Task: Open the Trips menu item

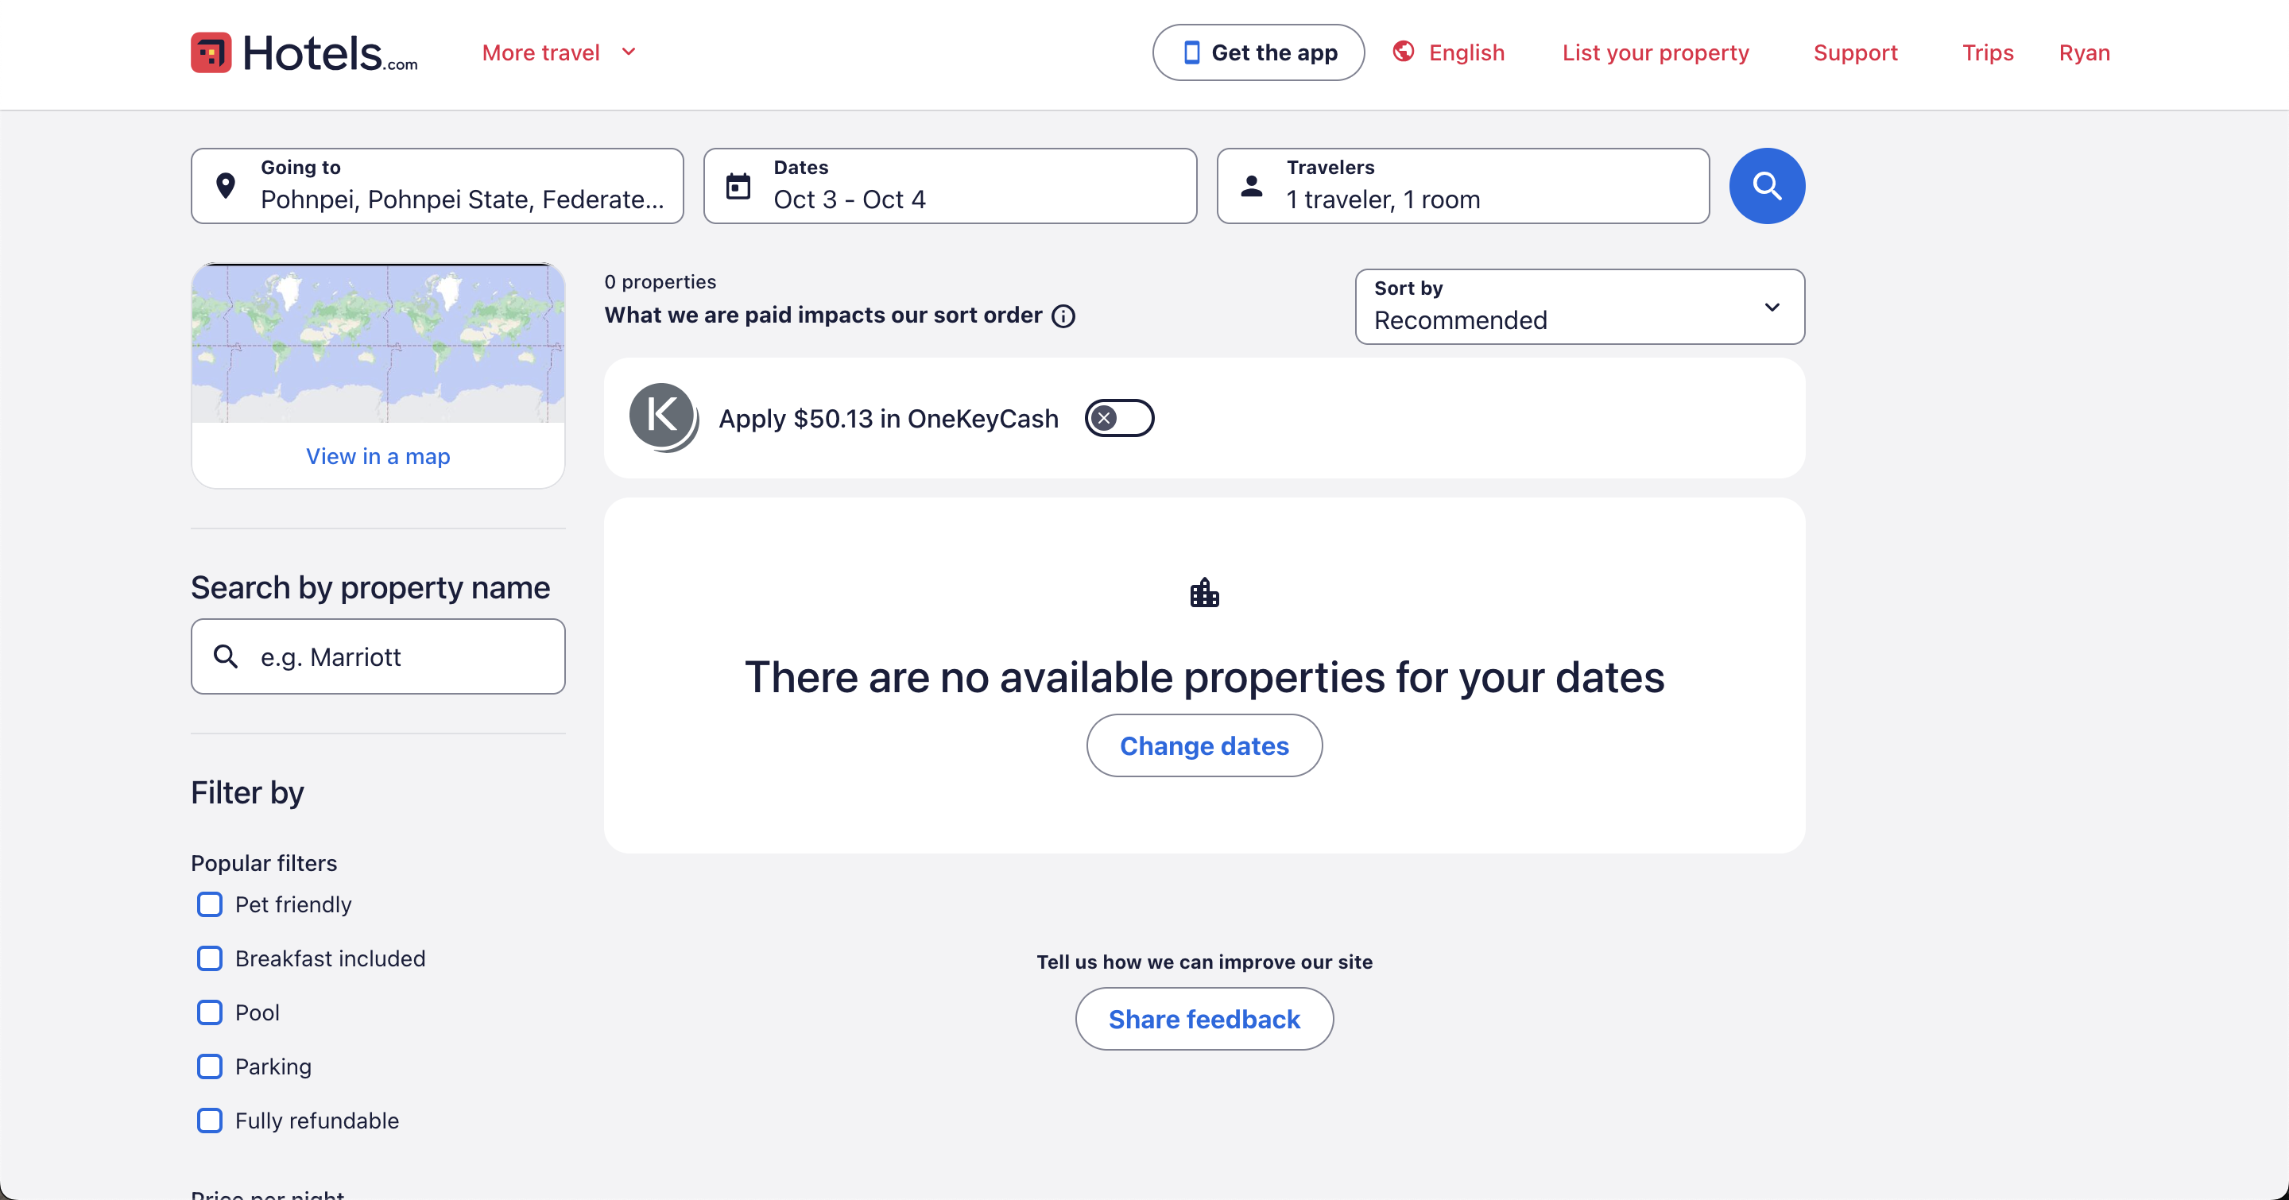Action: coord(1987,52)
